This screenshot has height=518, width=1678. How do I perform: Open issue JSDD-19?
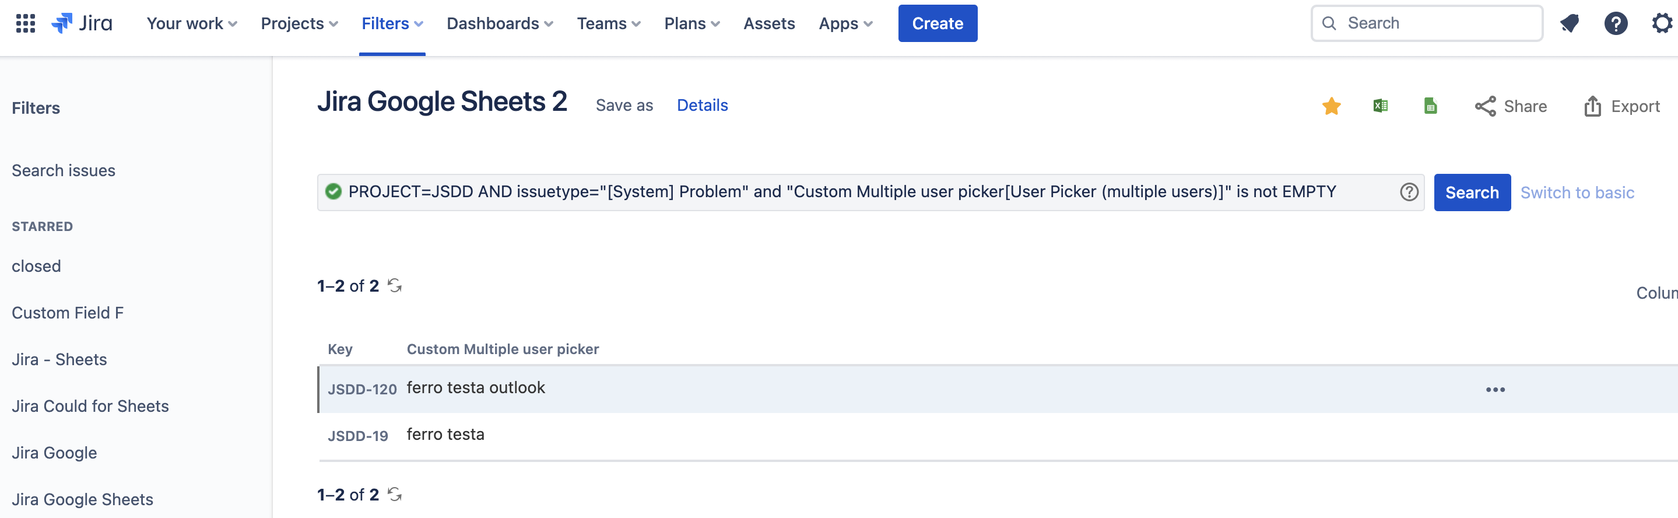357,436
